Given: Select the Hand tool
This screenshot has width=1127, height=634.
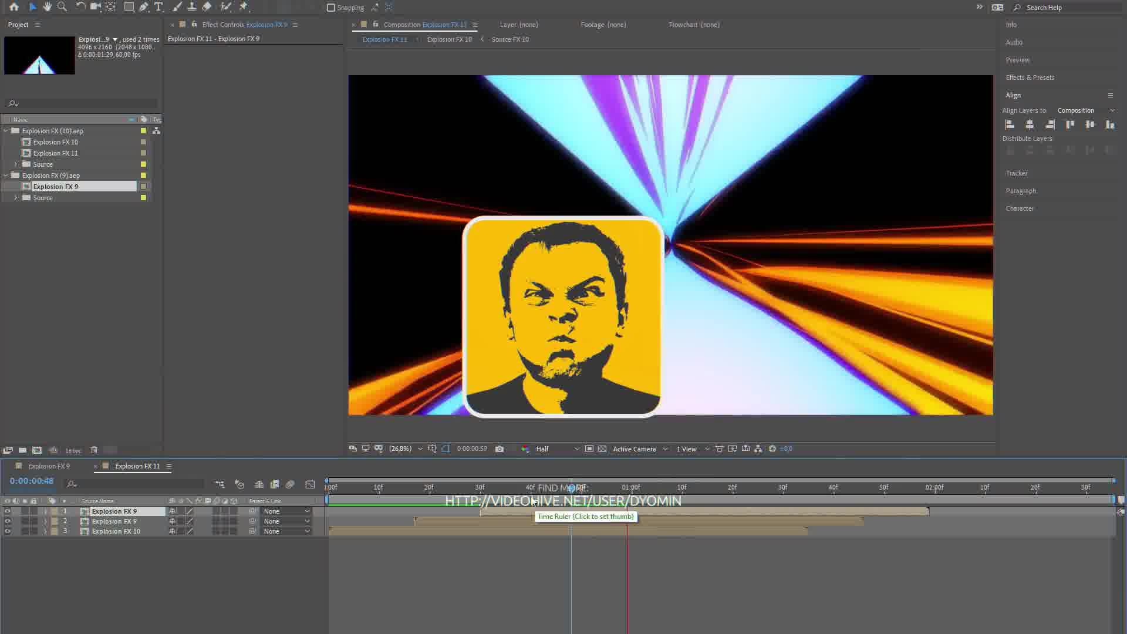Looking at the screenshot, I should pos(47,7).
